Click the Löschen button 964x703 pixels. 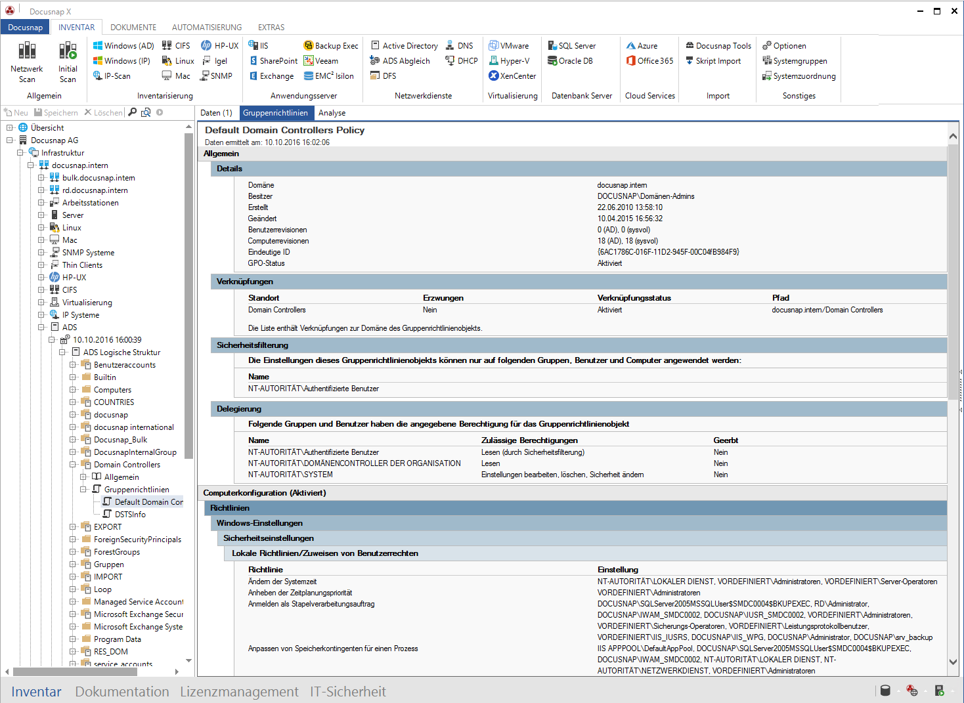pos(103,113)
